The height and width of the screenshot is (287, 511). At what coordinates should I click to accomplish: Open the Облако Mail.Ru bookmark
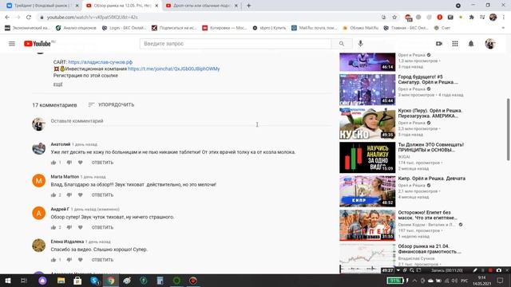[360, 28]
